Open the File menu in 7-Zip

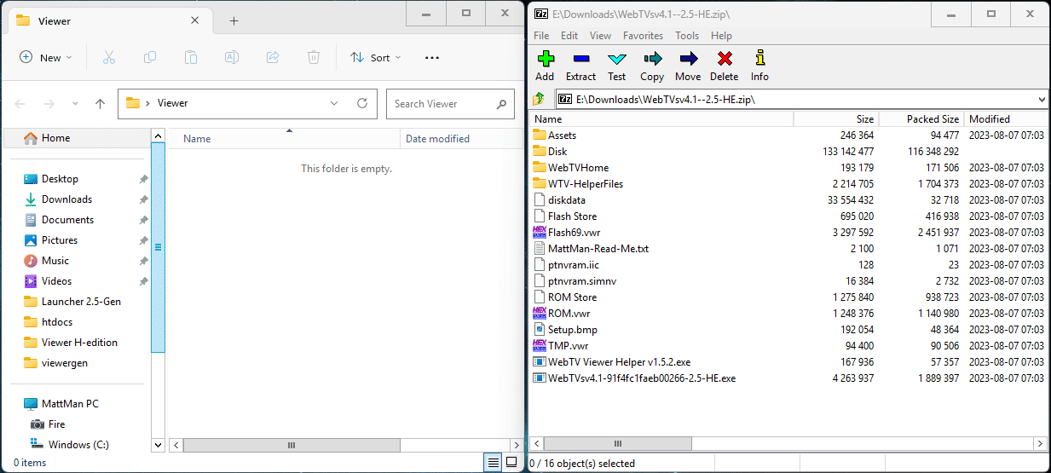[x=541, y=36]
